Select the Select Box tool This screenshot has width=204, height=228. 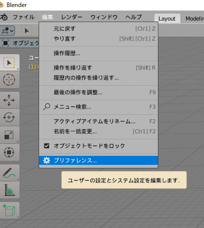(x=10, y=63)
